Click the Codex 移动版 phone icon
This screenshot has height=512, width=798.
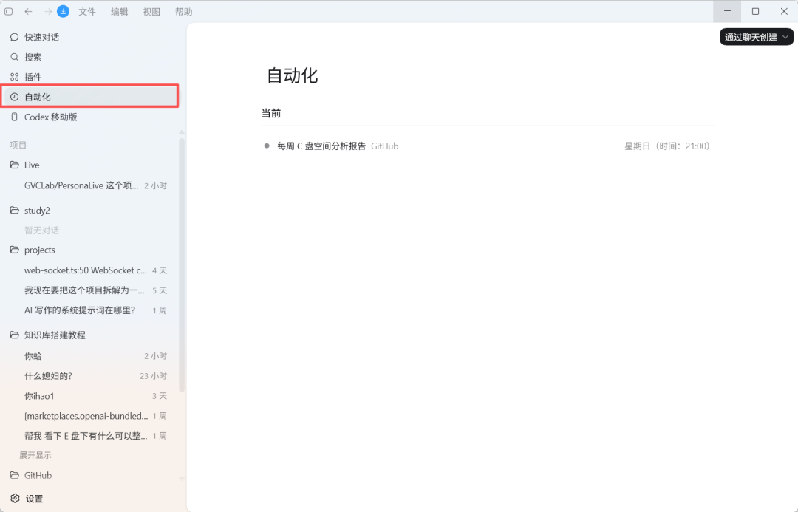tap(14, 117)
